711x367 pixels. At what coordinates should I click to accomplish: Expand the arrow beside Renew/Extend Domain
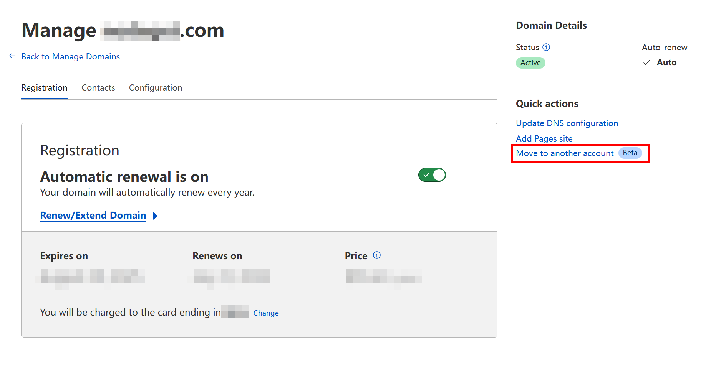pyautogui.click(x=155, y=216)
